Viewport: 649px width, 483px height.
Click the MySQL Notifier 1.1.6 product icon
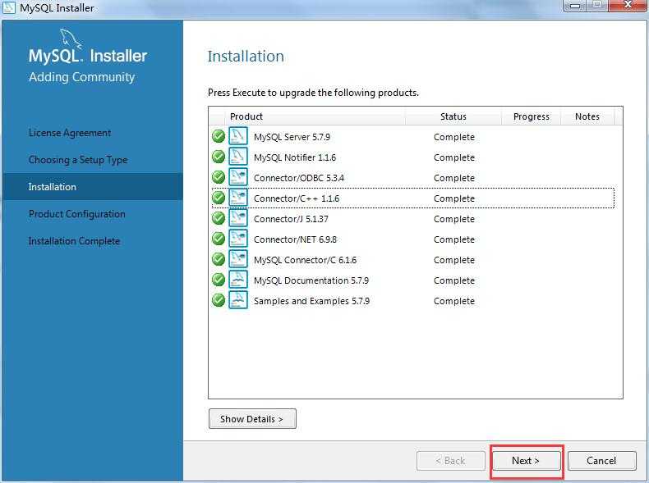click(238, 157)
